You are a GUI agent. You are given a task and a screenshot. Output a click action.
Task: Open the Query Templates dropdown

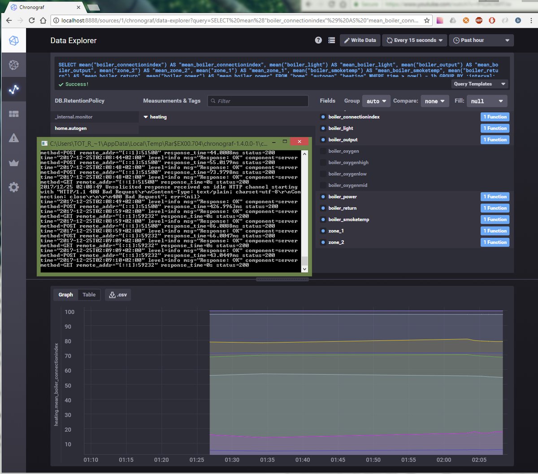[x=479, y=84]
